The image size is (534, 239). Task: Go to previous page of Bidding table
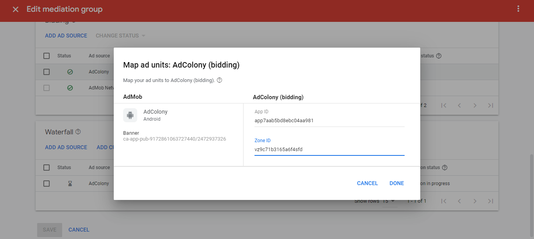[459, 105]
